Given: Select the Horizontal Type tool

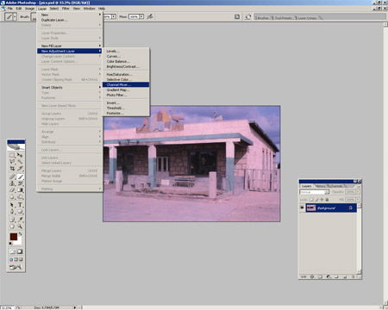Looking at the screenshot, I should click(20, 205).
